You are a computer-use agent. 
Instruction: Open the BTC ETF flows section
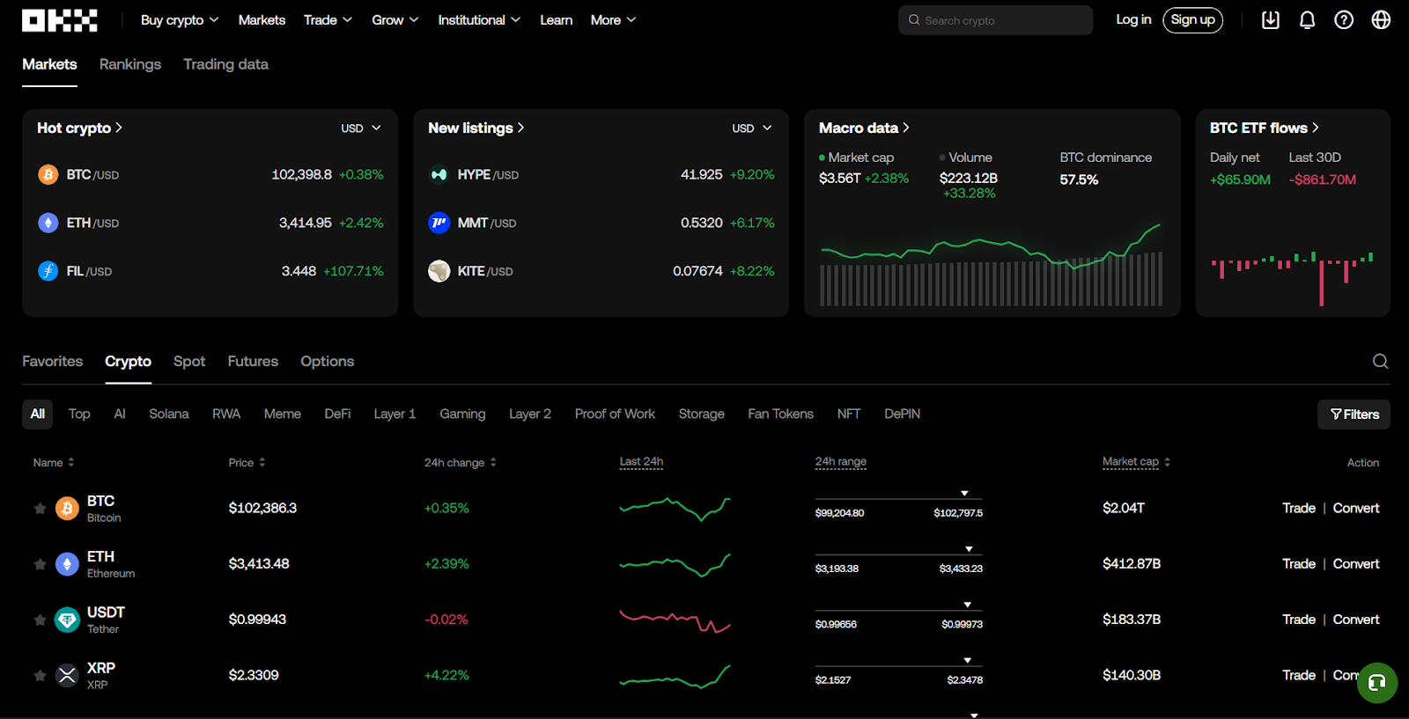[1265, 128]
